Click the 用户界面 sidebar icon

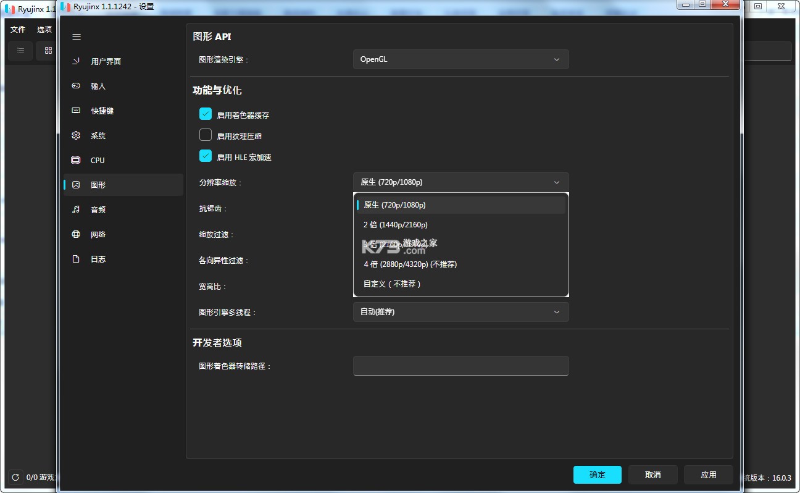[x=76, y=61]
